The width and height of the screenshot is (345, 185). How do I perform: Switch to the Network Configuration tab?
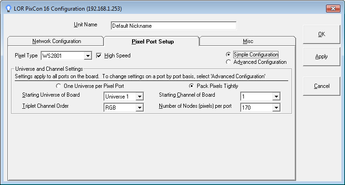(56, 41)
